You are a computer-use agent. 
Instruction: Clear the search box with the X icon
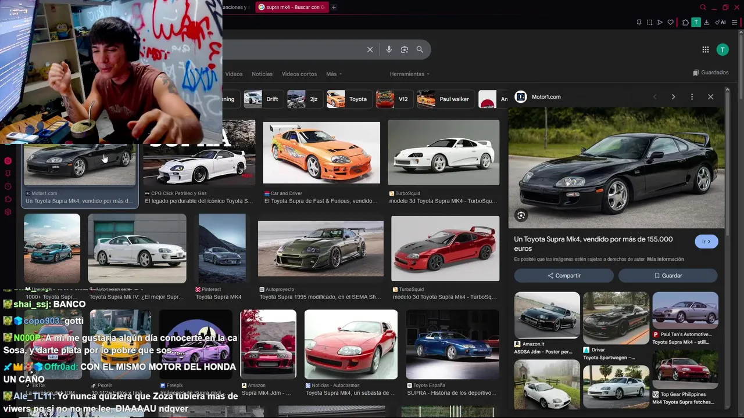coord(370,49)
